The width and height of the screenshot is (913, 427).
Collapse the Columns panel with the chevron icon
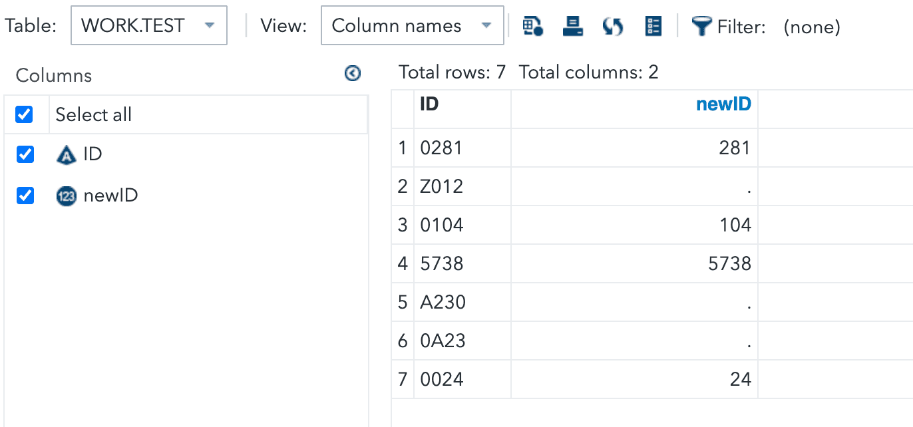(x=353, y=73)
